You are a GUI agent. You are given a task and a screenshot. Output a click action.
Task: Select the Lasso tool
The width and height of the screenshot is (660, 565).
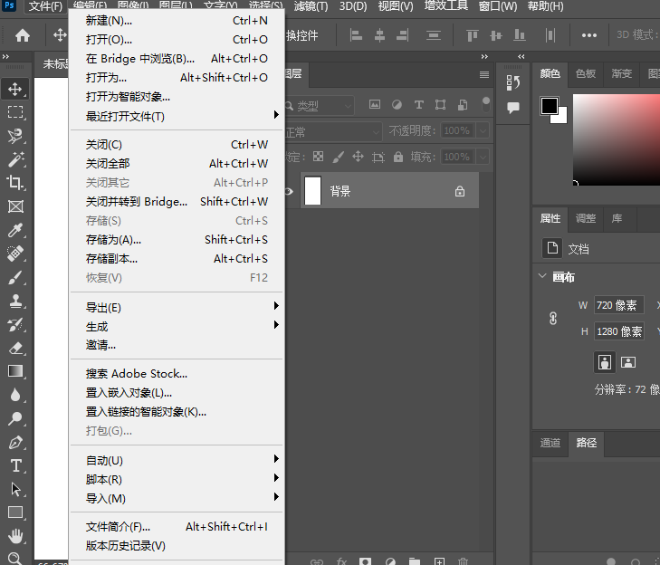click(15, 136)
